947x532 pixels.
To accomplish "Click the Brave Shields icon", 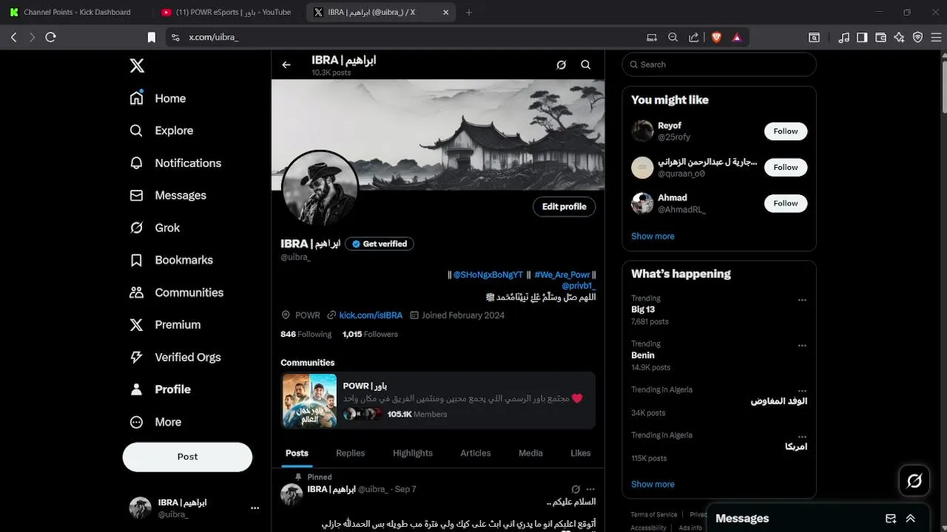I will tap(716, 37).
